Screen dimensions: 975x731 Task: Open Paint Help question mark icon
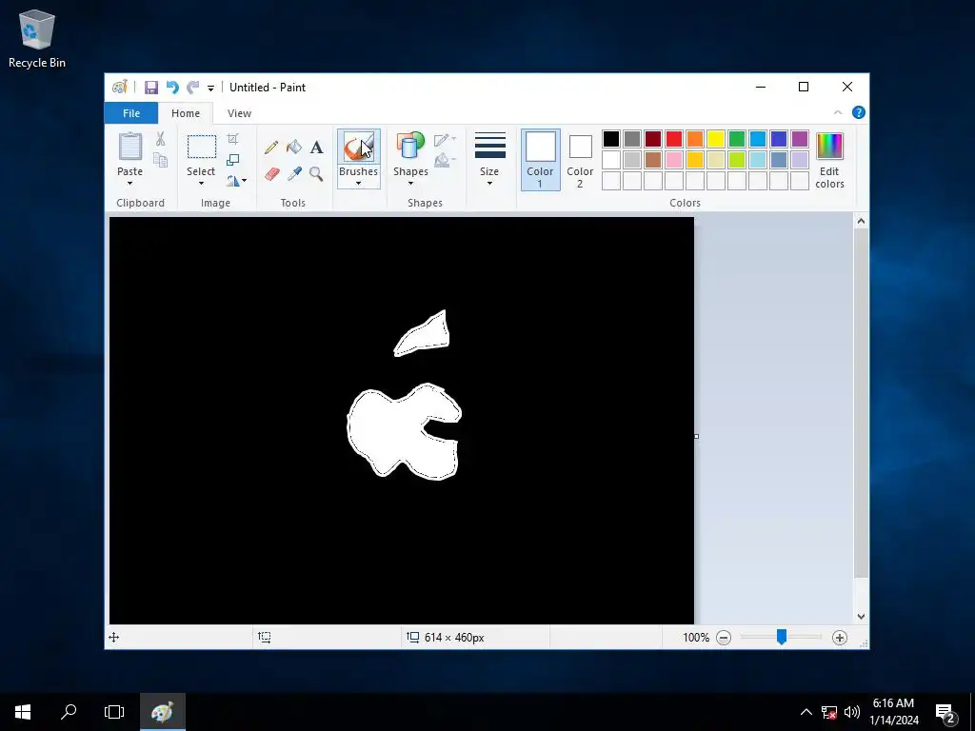[858, 112]
